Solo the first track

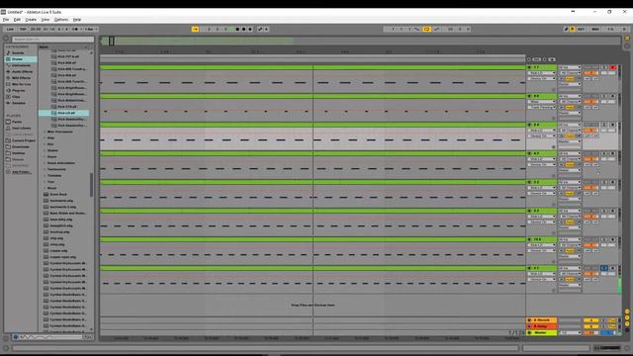coord(604,67)
